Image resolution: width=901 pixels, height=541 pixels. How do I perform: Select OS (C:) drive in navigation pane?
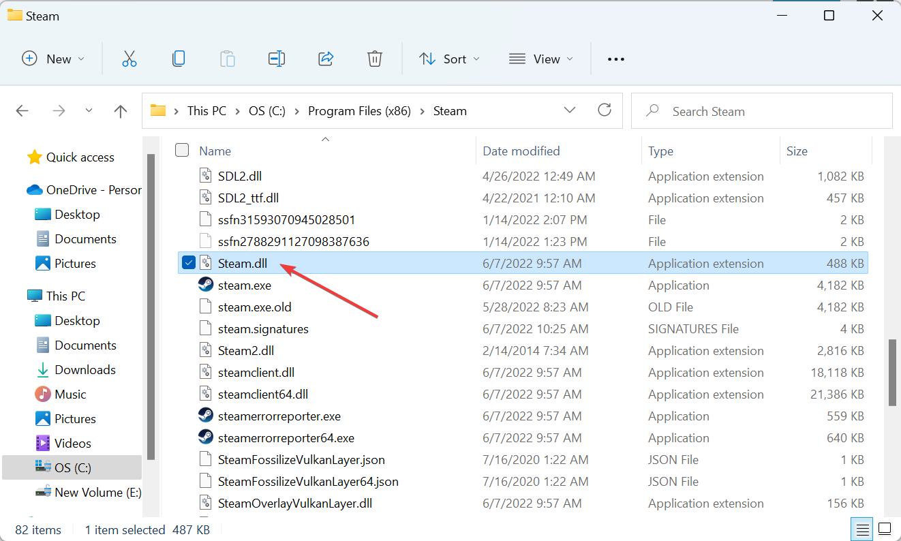tap(72, 468)
